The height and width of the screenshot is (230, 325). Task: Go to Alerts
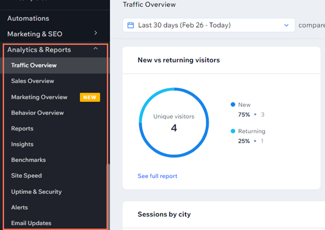[x=19, y=208]
